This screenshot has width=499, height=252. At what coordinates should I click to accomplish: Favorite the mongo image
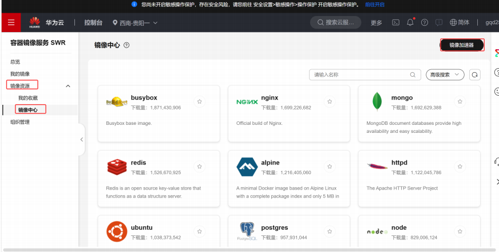pyautogui.click(x=460, y=101)
